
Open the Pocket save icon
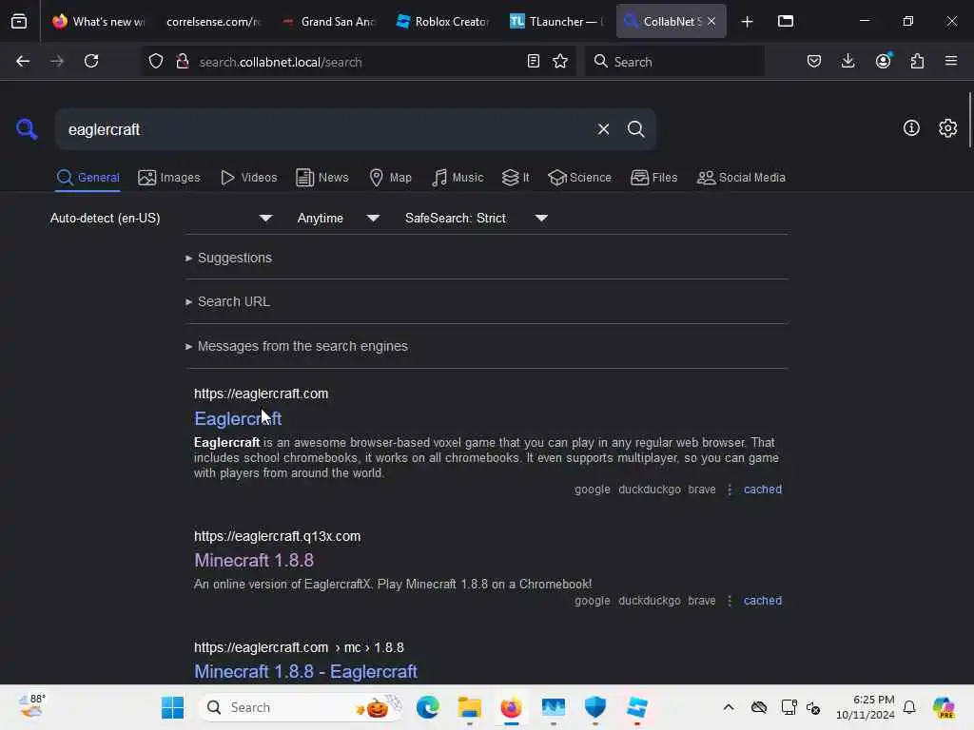tap(814, 62)
